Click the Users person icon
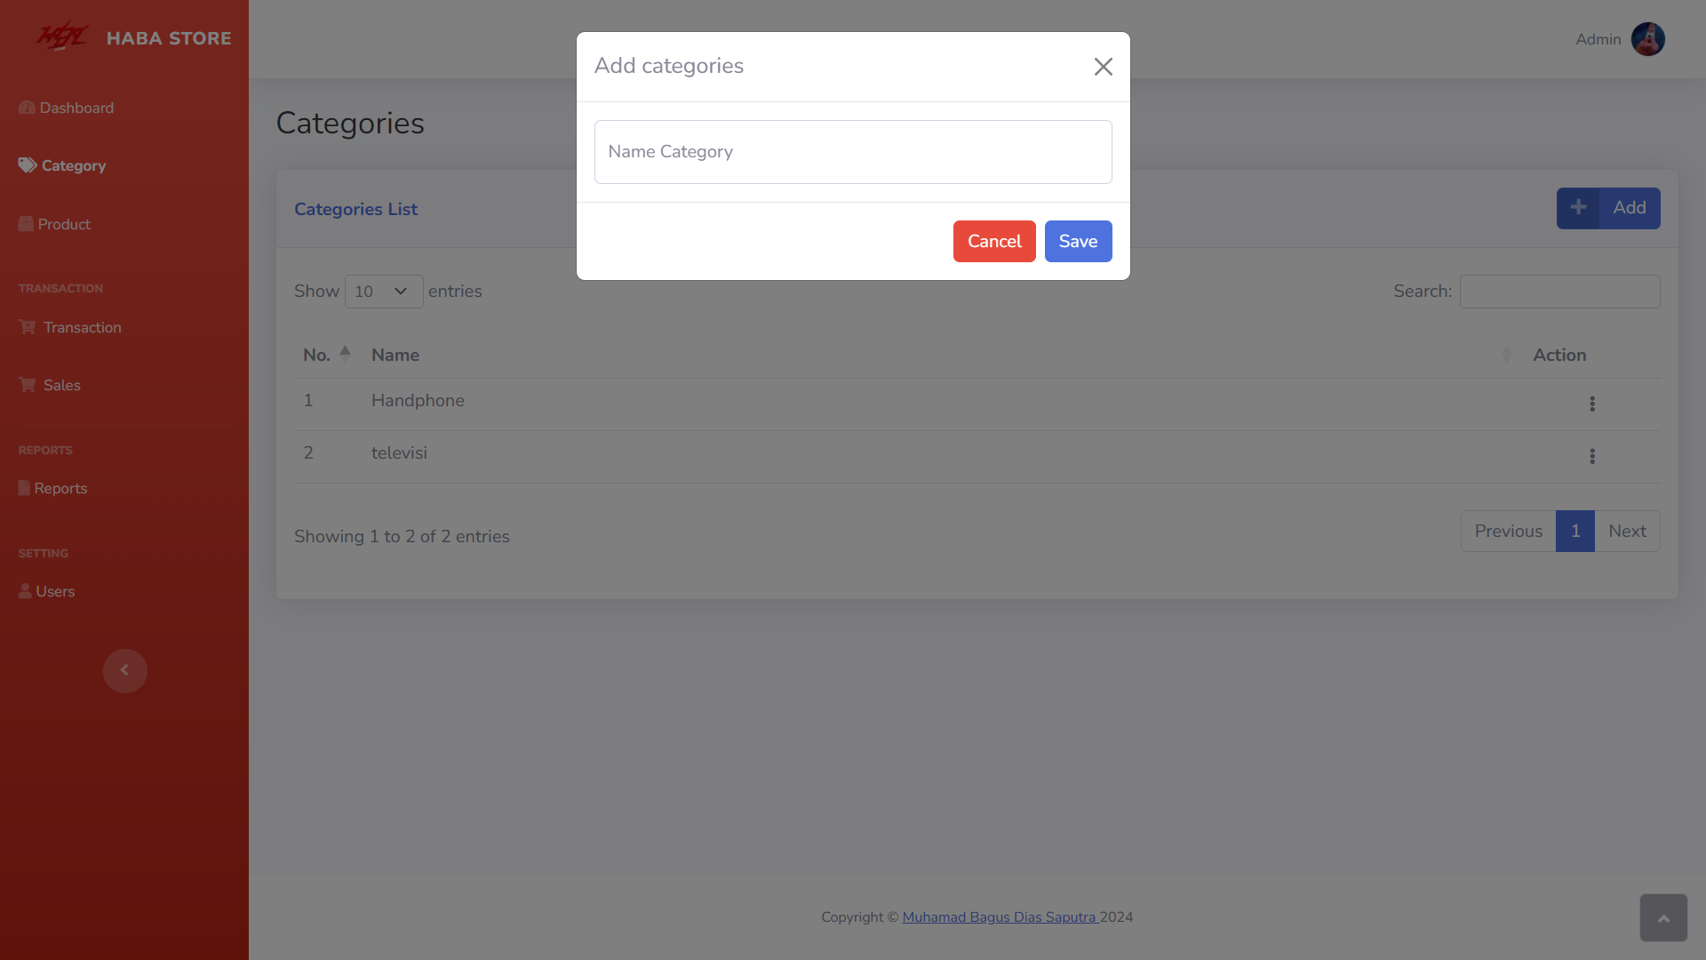The height and width of the screenshot is (960, 1706). click(25, 591)
